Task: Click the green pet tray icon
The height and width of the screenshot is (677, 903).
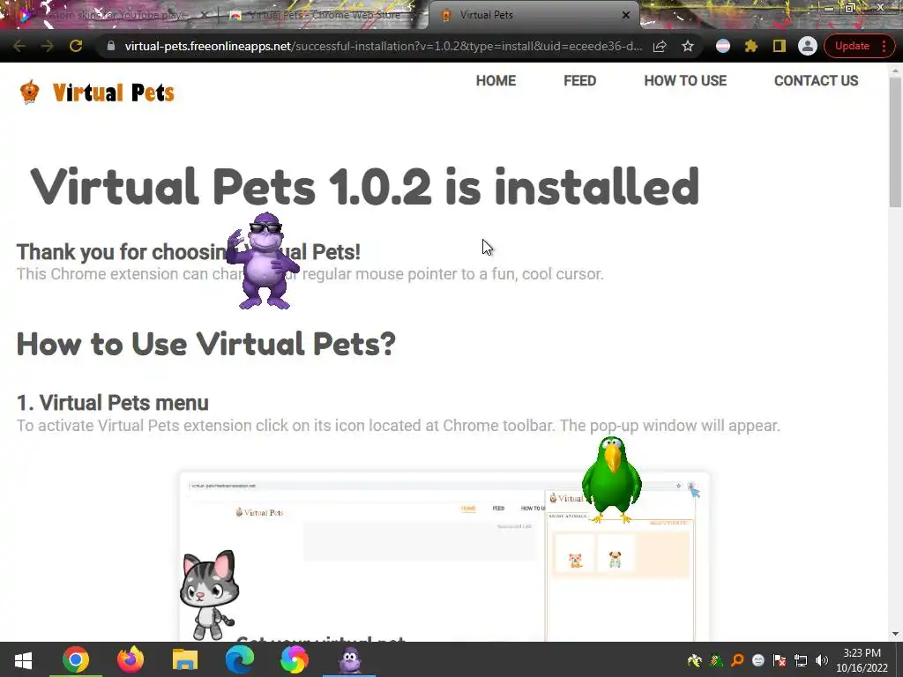Action: pos(716,660)
